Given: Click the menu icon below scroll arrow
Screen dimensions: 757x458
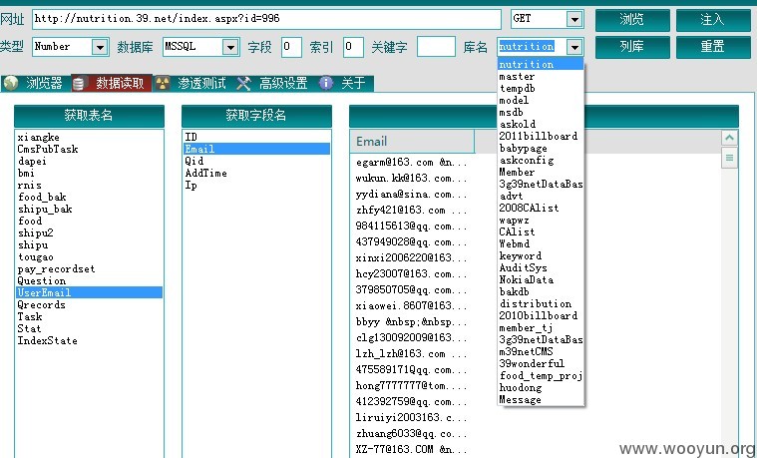Looking at the screenshot, I should coord(729,158).
